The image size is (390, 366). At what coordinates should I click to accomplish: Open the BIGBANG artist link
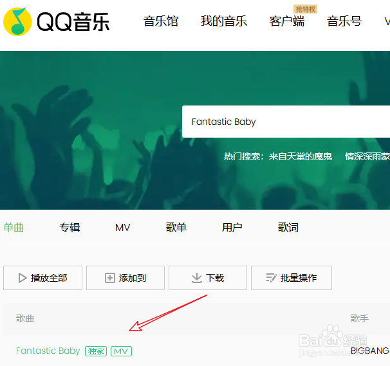370,351
